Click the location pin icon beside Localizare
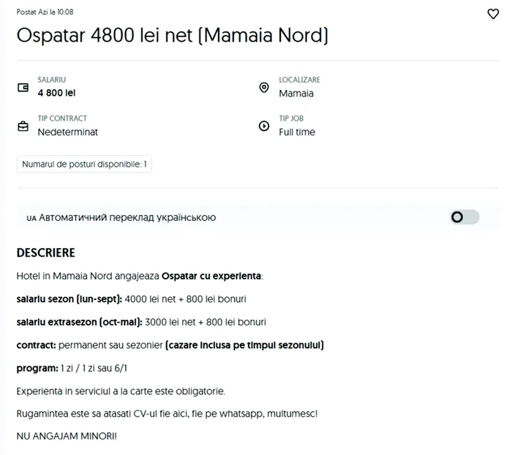 264,88
